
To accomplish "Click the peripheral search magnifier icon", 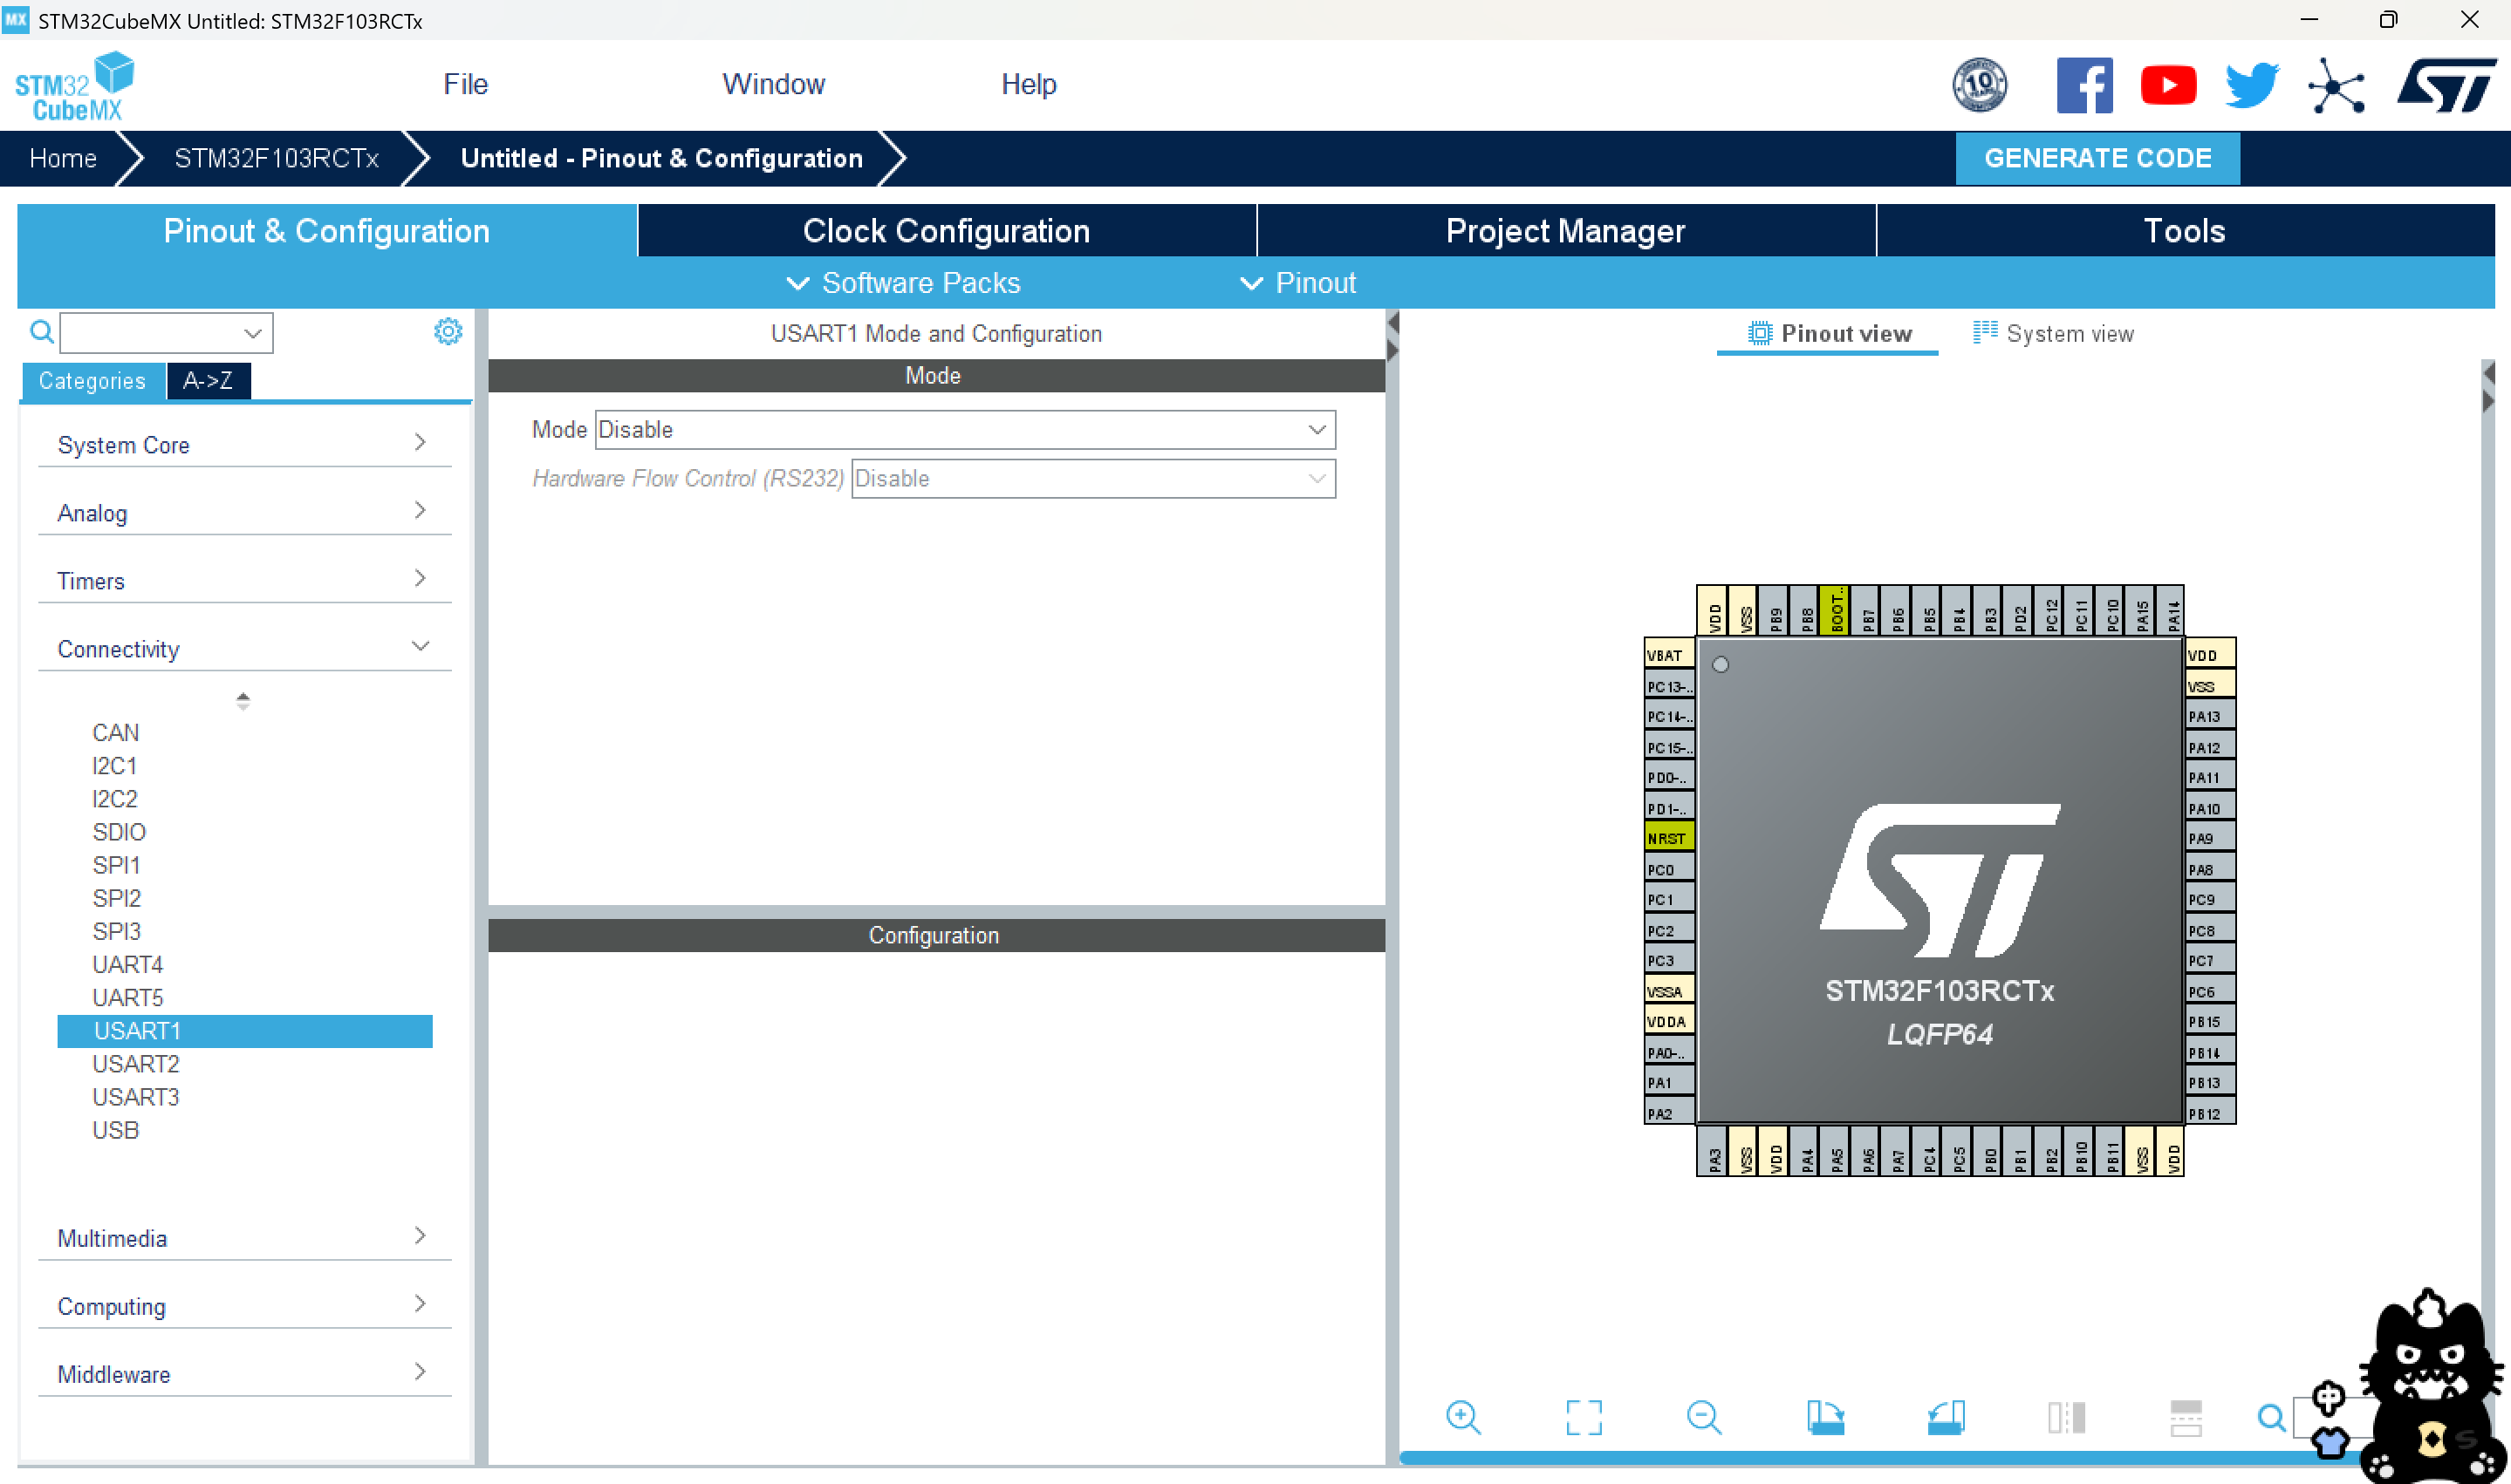I will [41, 331].
